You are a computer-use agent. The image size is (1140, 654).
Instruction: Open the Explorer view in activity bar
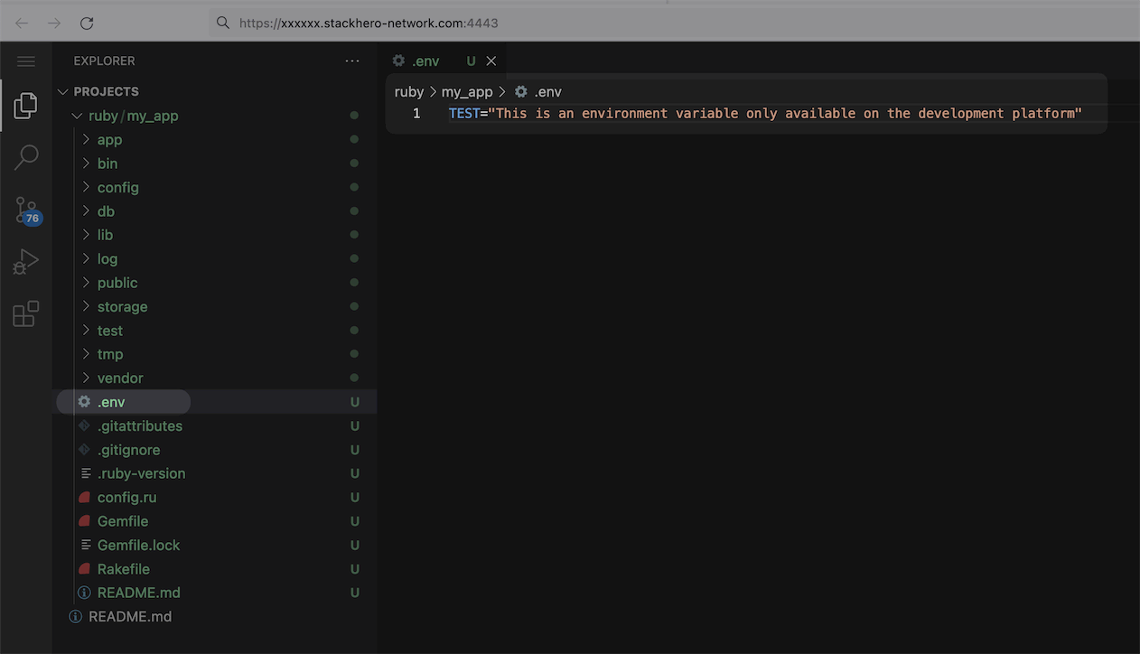[25, 106]
